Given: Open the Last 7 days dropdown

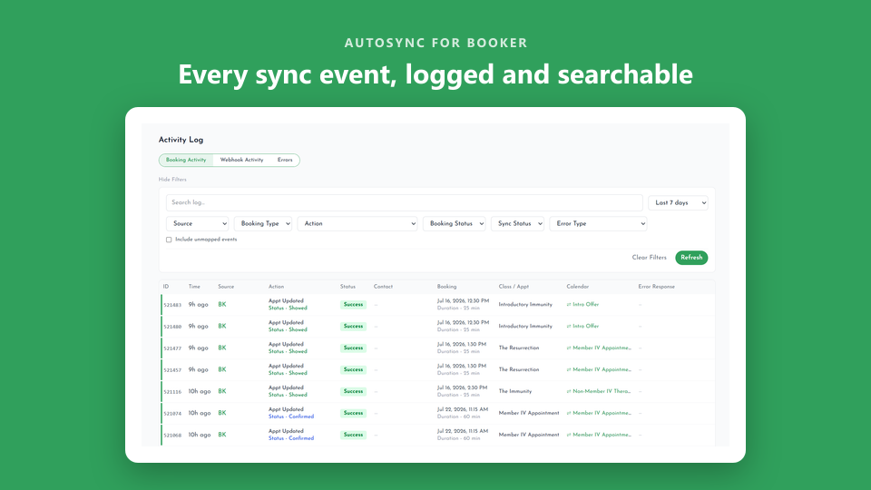Looking at the screenshot, I should click(678, 202).
